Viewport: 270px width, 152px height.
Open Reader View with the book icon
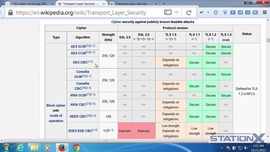click(x=168, y=12)
